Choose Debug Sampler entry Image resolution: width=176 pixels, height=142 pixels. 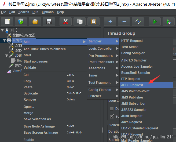tap(146, 53)
